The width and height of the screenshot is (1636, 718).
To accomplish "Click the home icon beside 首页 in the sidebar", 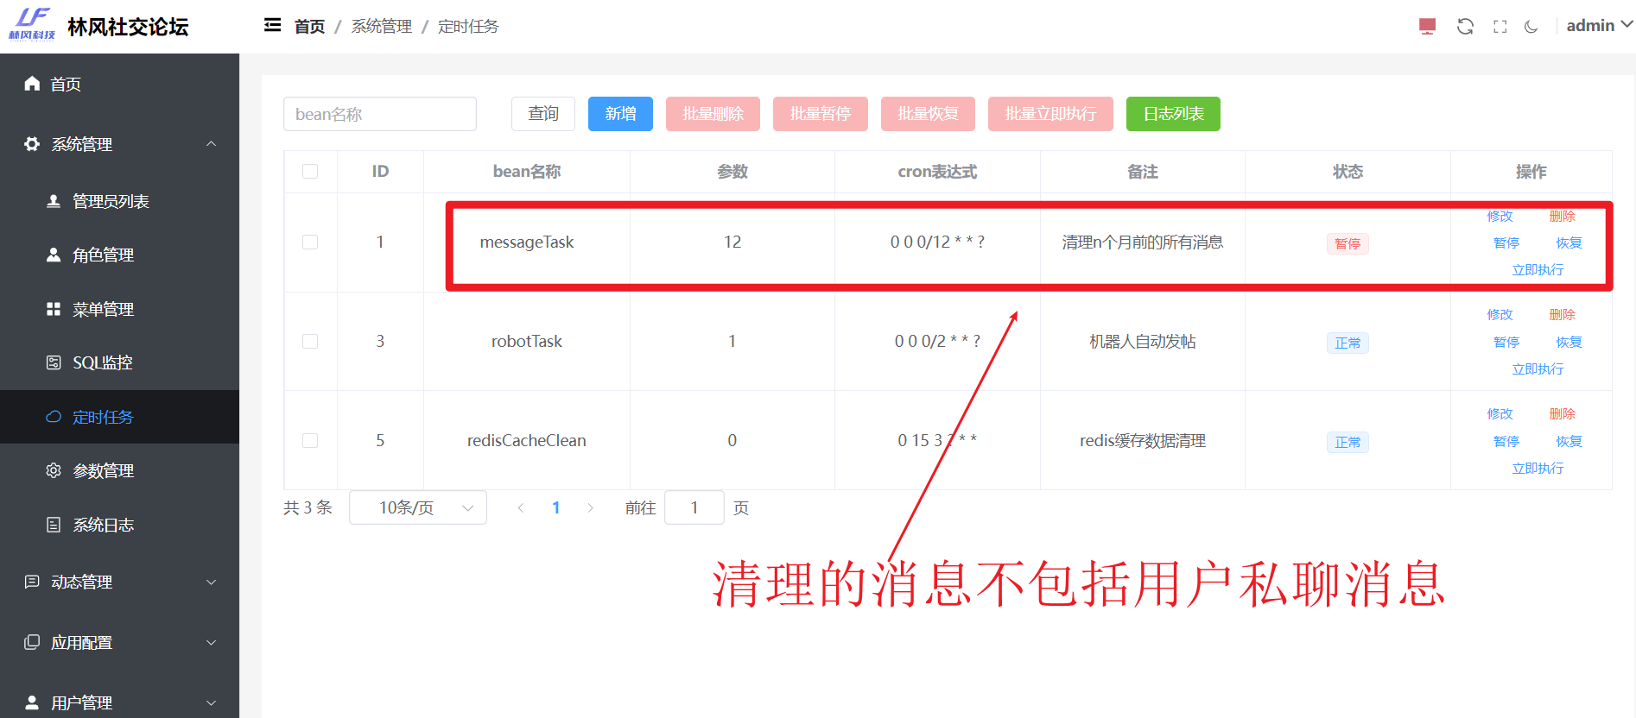I will pyautogui.click(x=32, y=83).
